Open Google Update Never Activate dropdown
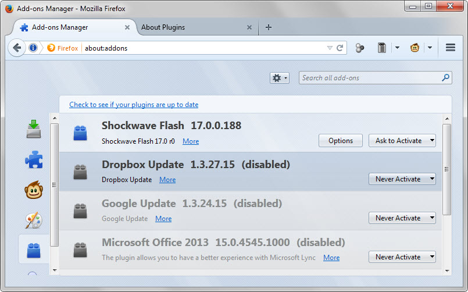This screenshot has width=468, height=292. pyautogui.click(x=402, y=218)
